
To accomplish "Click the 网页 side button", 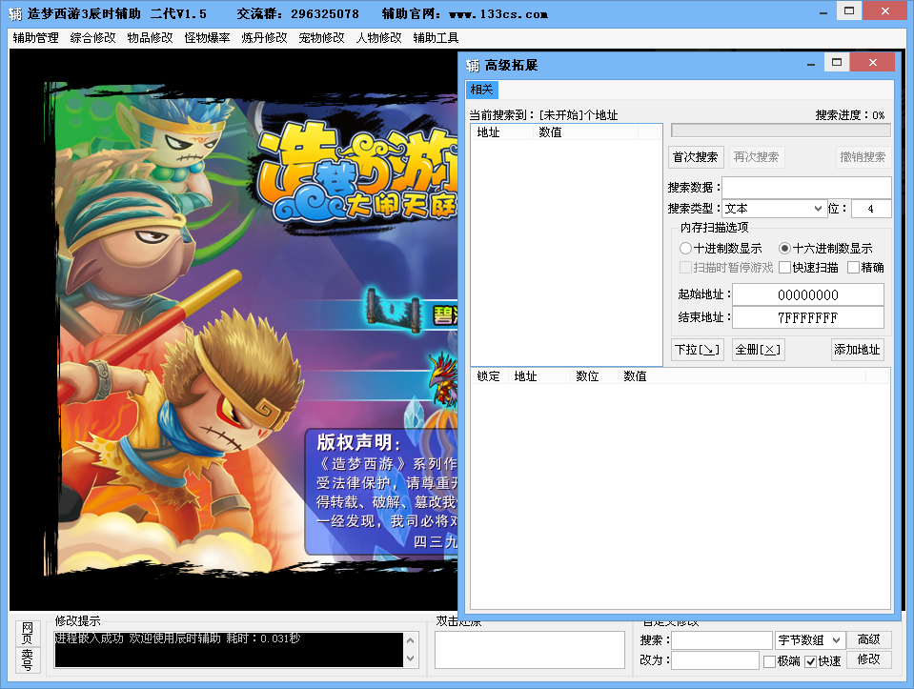I will [x=28, y=634].
